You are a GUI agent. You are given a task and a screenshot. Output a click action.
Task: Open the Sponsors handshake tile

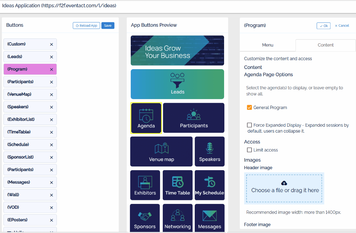(x=145, y=218)
